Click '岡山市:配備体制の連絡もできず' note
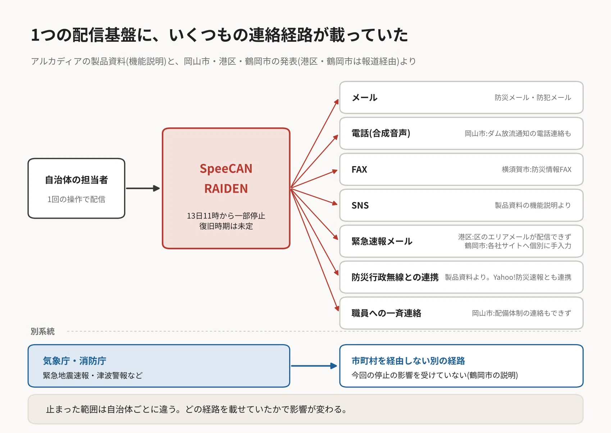611x433 pixels. pos(521,313)
